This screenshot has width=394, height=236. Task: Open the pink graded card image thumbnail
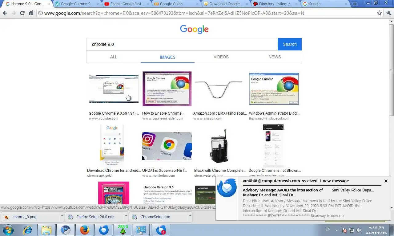(x=114, y=193)
